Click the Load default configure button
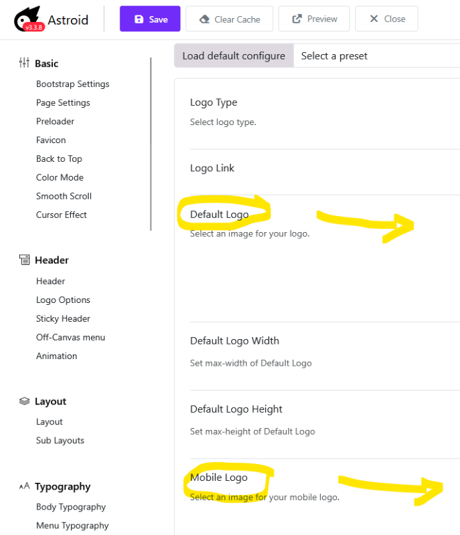Viewport: 460px width, 535px height. 233,56
